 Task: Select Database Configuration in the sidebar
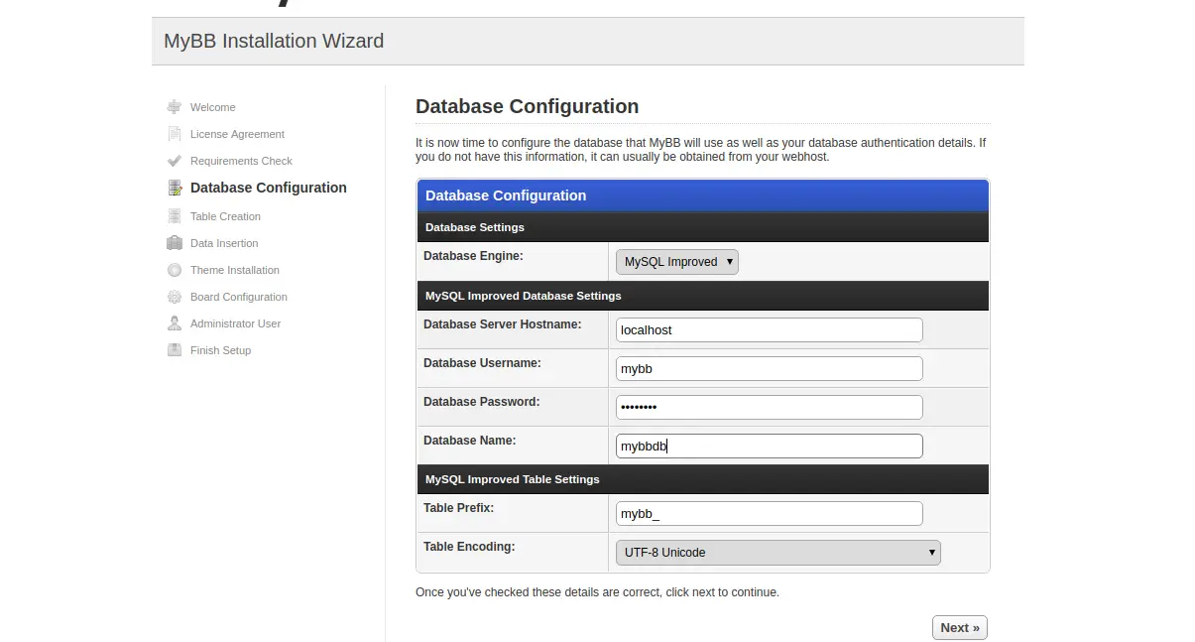pos(269,188)
